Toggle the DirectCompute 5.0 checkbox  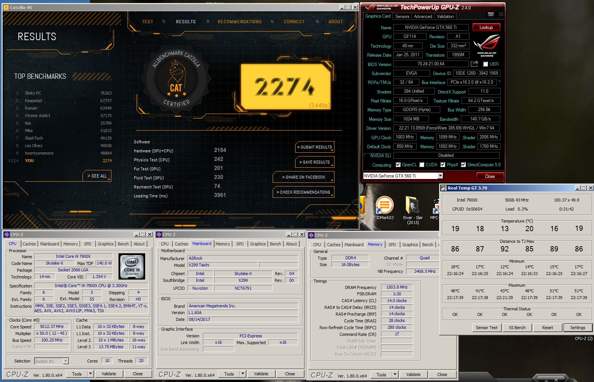(463, 165)
